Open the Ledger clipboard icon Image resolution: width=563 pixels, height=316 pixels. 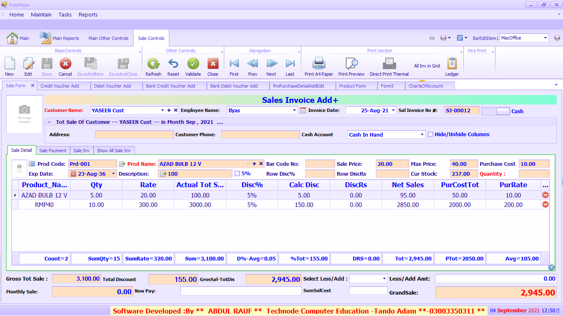click(x=452, y=63)
